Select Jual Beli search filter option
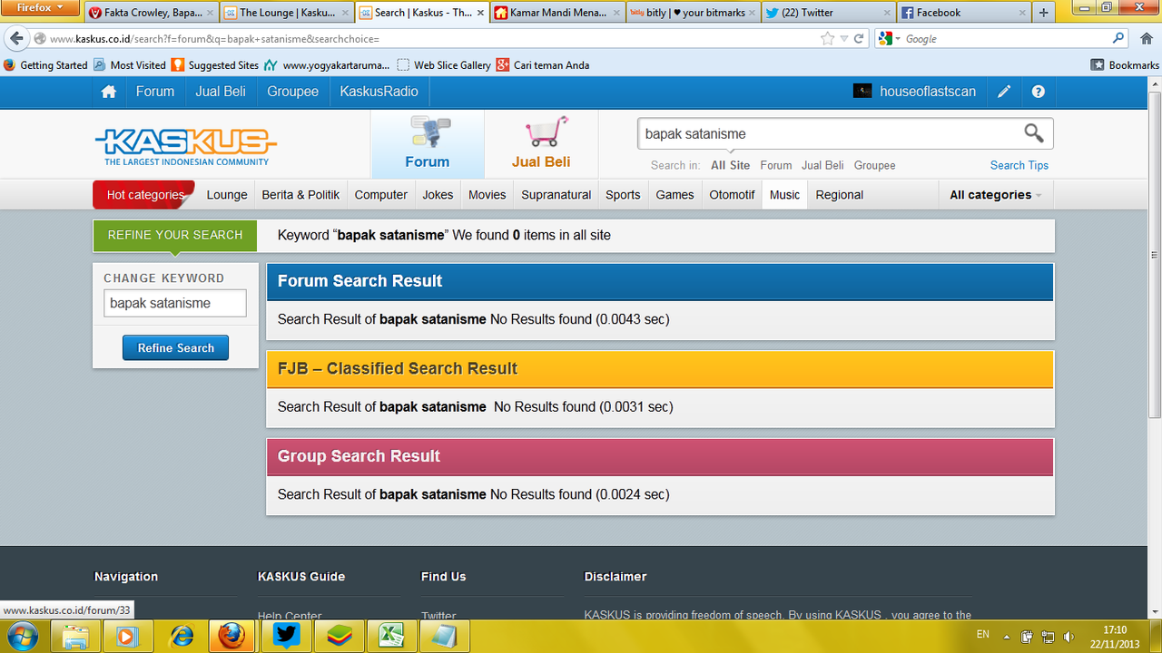The image size is (1162, 653). coord(822,165)
